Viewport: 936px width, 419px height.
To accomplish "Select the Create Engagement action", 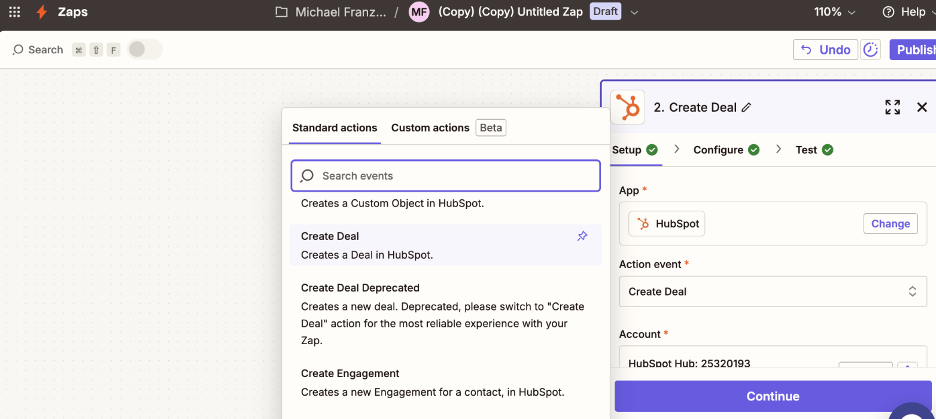I will (x=446, y=383).
